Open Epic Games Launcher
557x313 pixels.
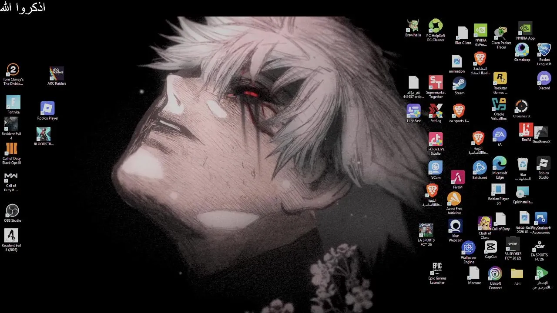437,273
